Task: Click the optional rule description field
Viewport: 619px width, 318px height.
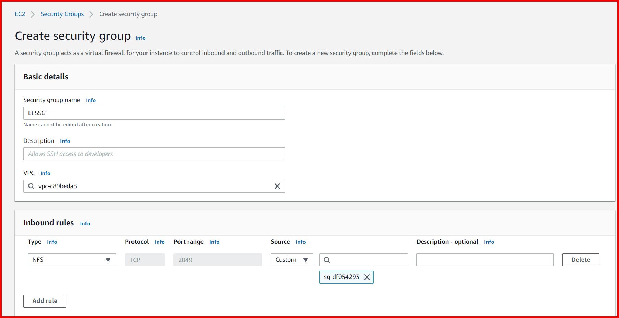Action: pyautogui.click(x=484, y=260)
